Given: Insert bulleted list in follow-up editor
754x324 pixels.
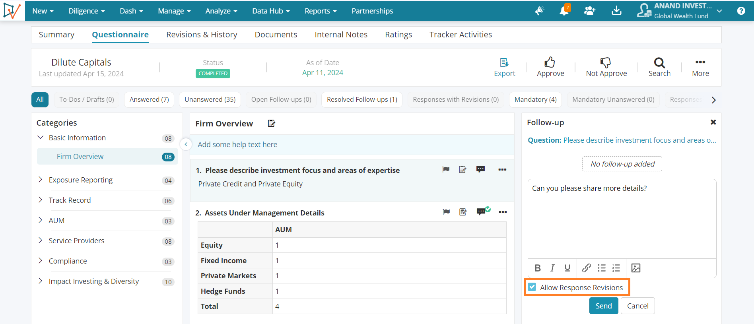Looking at the screenshot, I should pyautogui.click(x=602, y=268).
